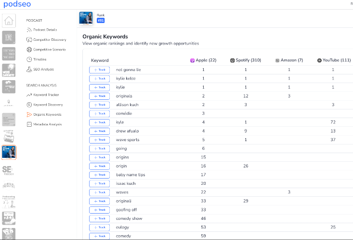Click the YouTube (111) column header
The height and width of the screenshot is (240, 353).
(334, 60)
